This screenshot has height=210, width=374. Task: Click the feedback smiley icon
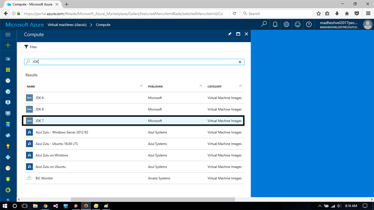pos(297,24)
